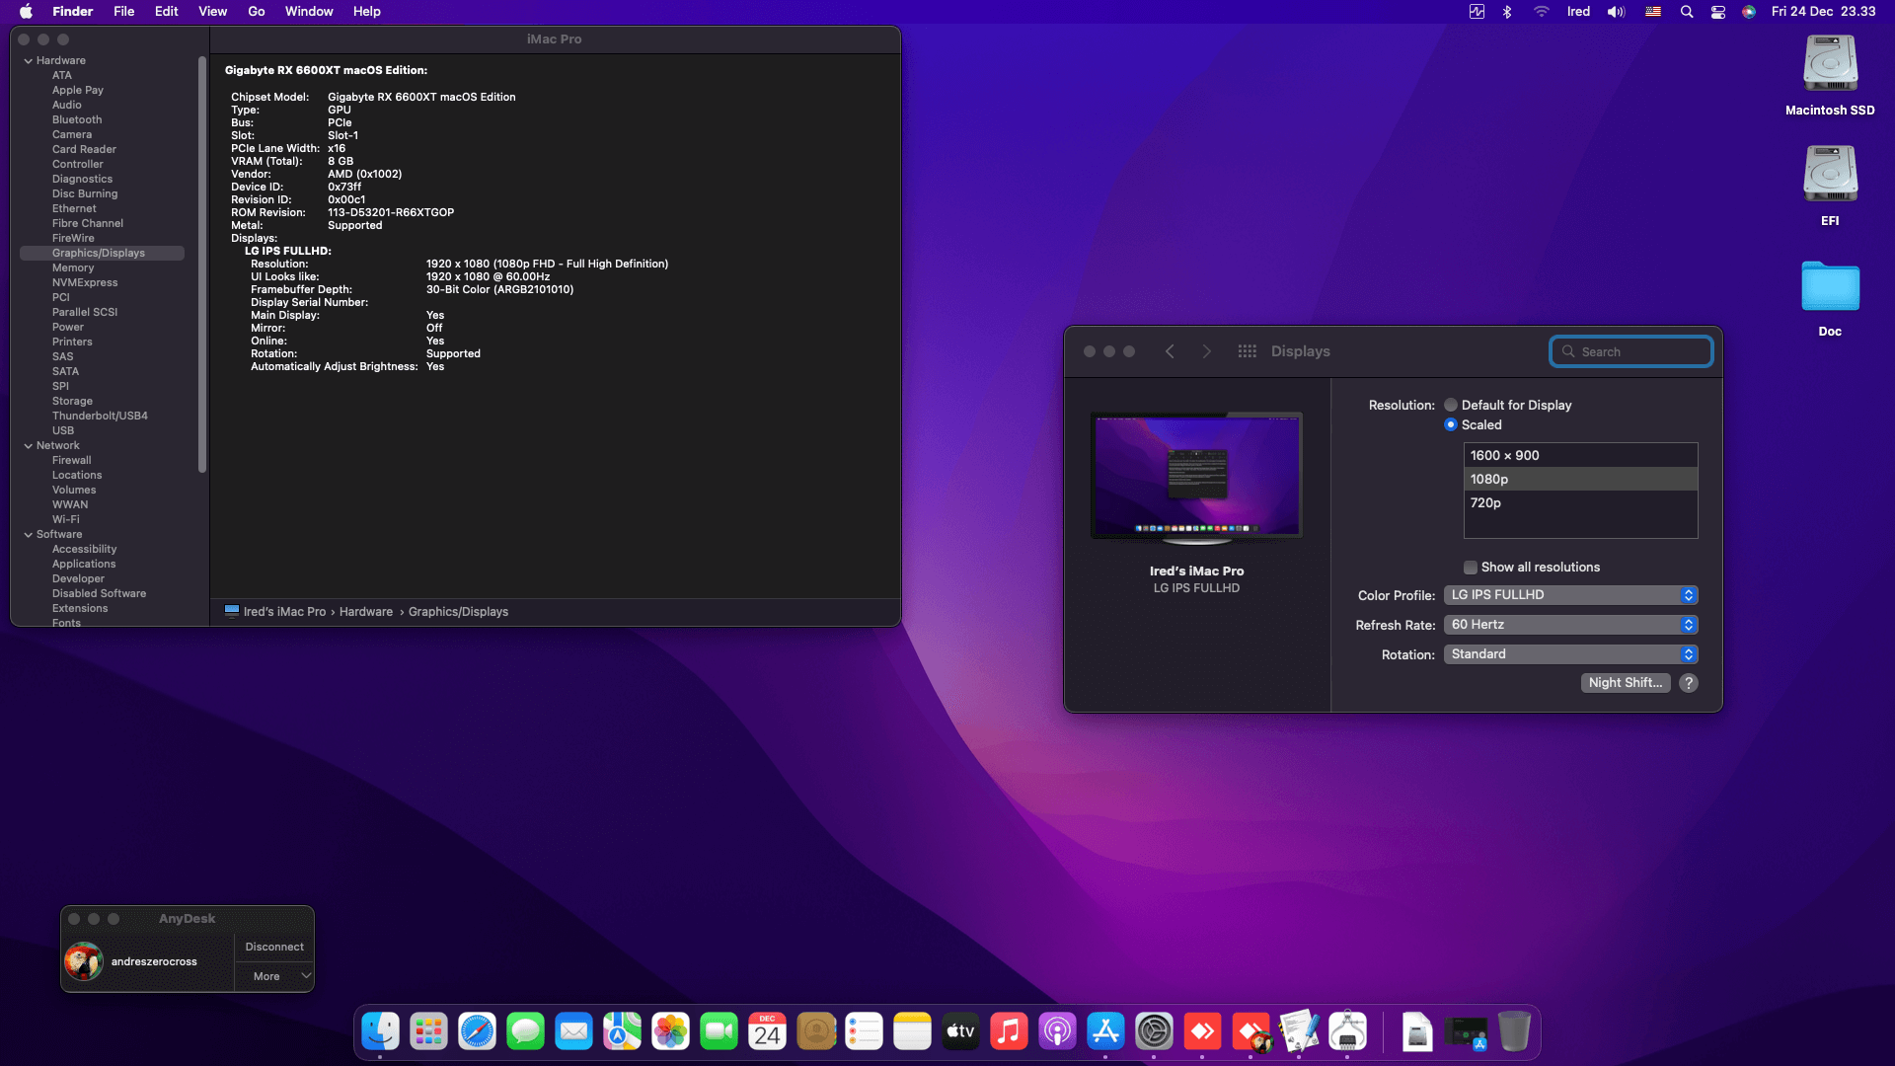Select Graphics/Displays in sidebar
Screen dimensions: 1895x1066
(102, 254)
